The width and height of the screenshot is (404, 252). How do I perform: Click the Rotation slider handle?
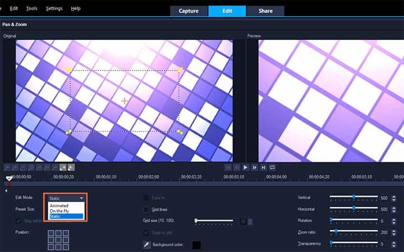(331, 220)
